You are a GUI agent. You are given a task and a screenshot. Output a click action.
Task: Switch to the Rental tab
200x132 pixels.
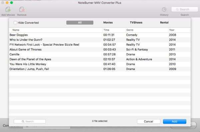tap(164, 23)
